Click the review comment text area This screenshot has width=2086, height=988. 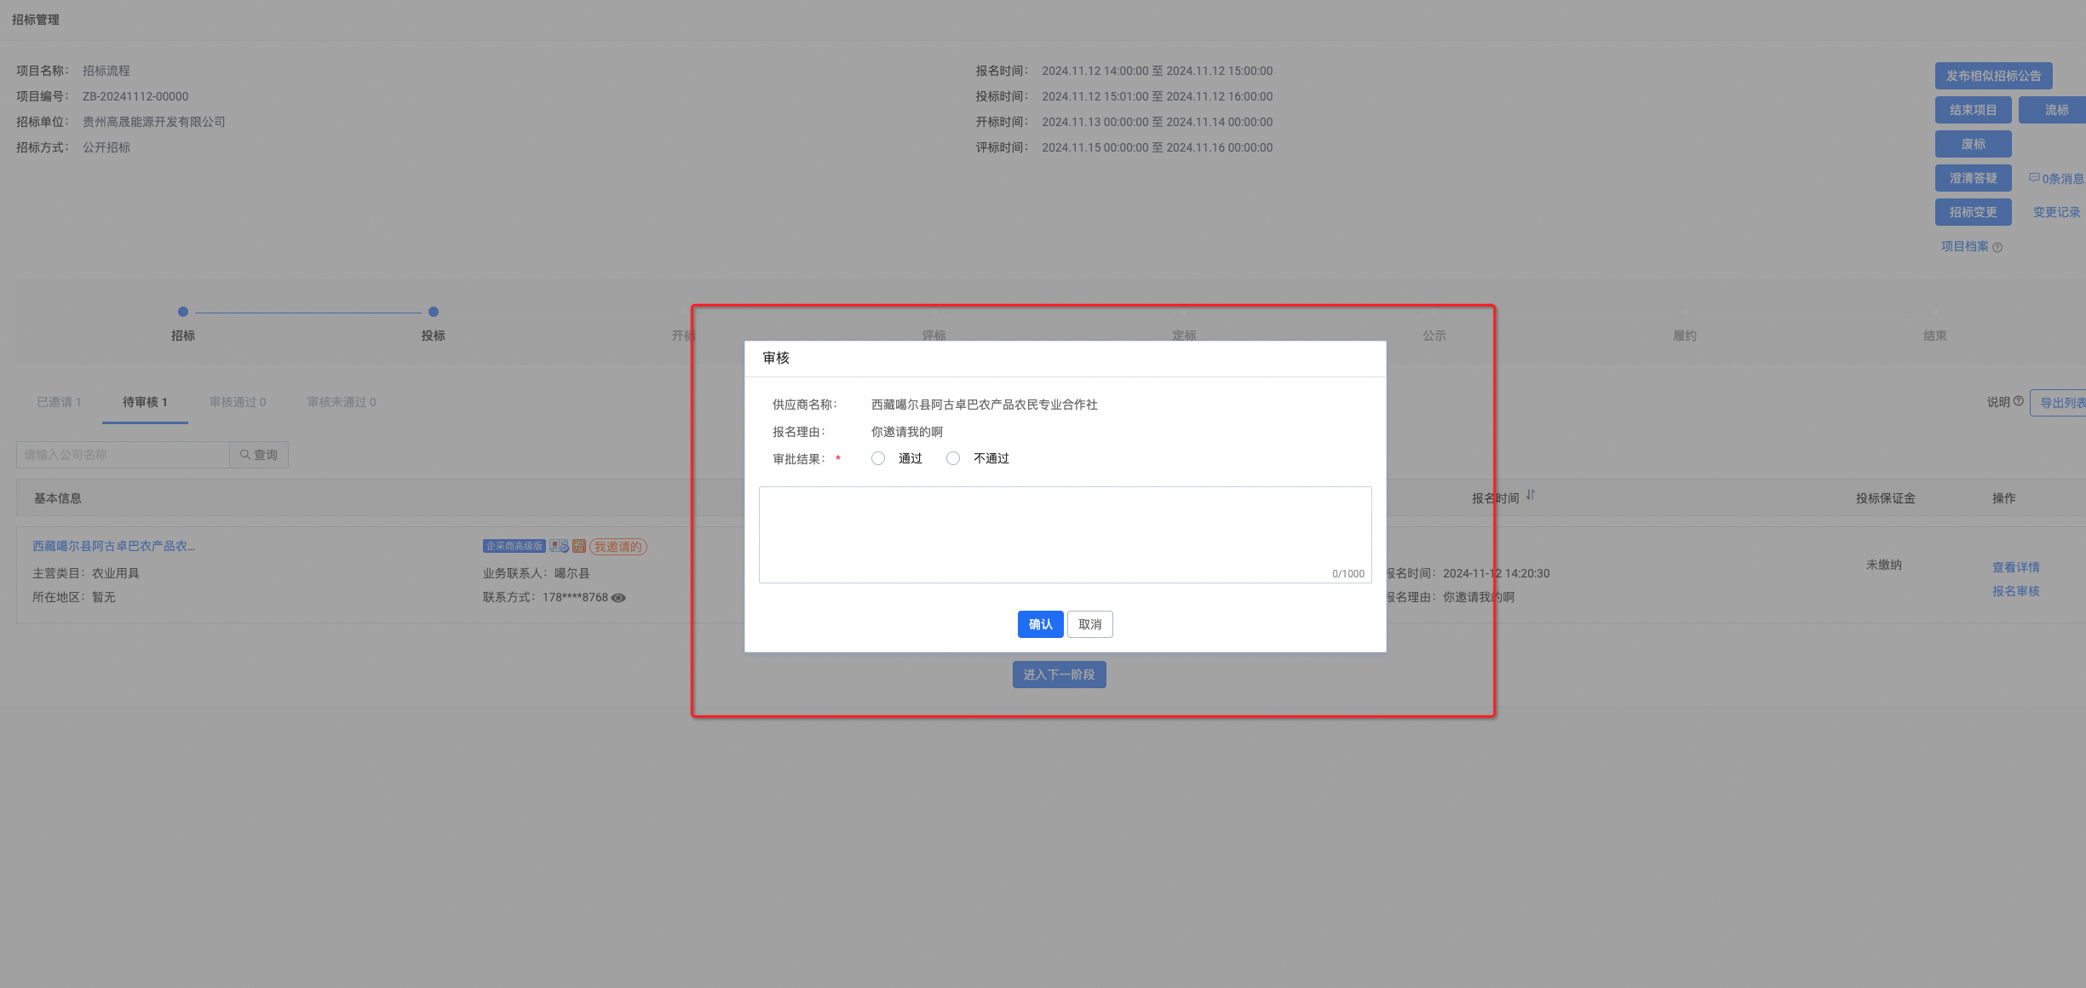1065,534
